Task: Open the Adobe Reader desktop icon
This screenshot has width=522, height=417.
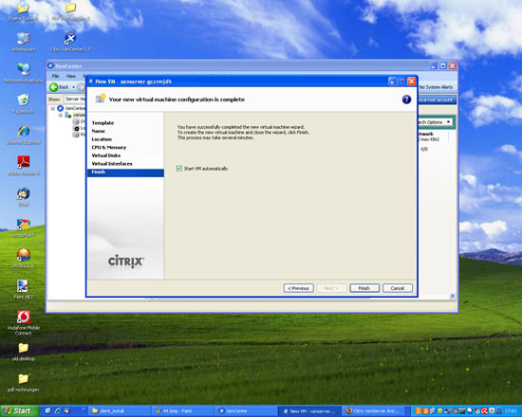Action: [x=24, y=166]
